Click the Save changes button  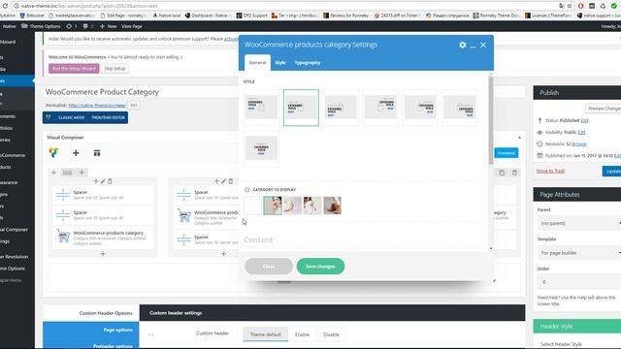[320, 267]
